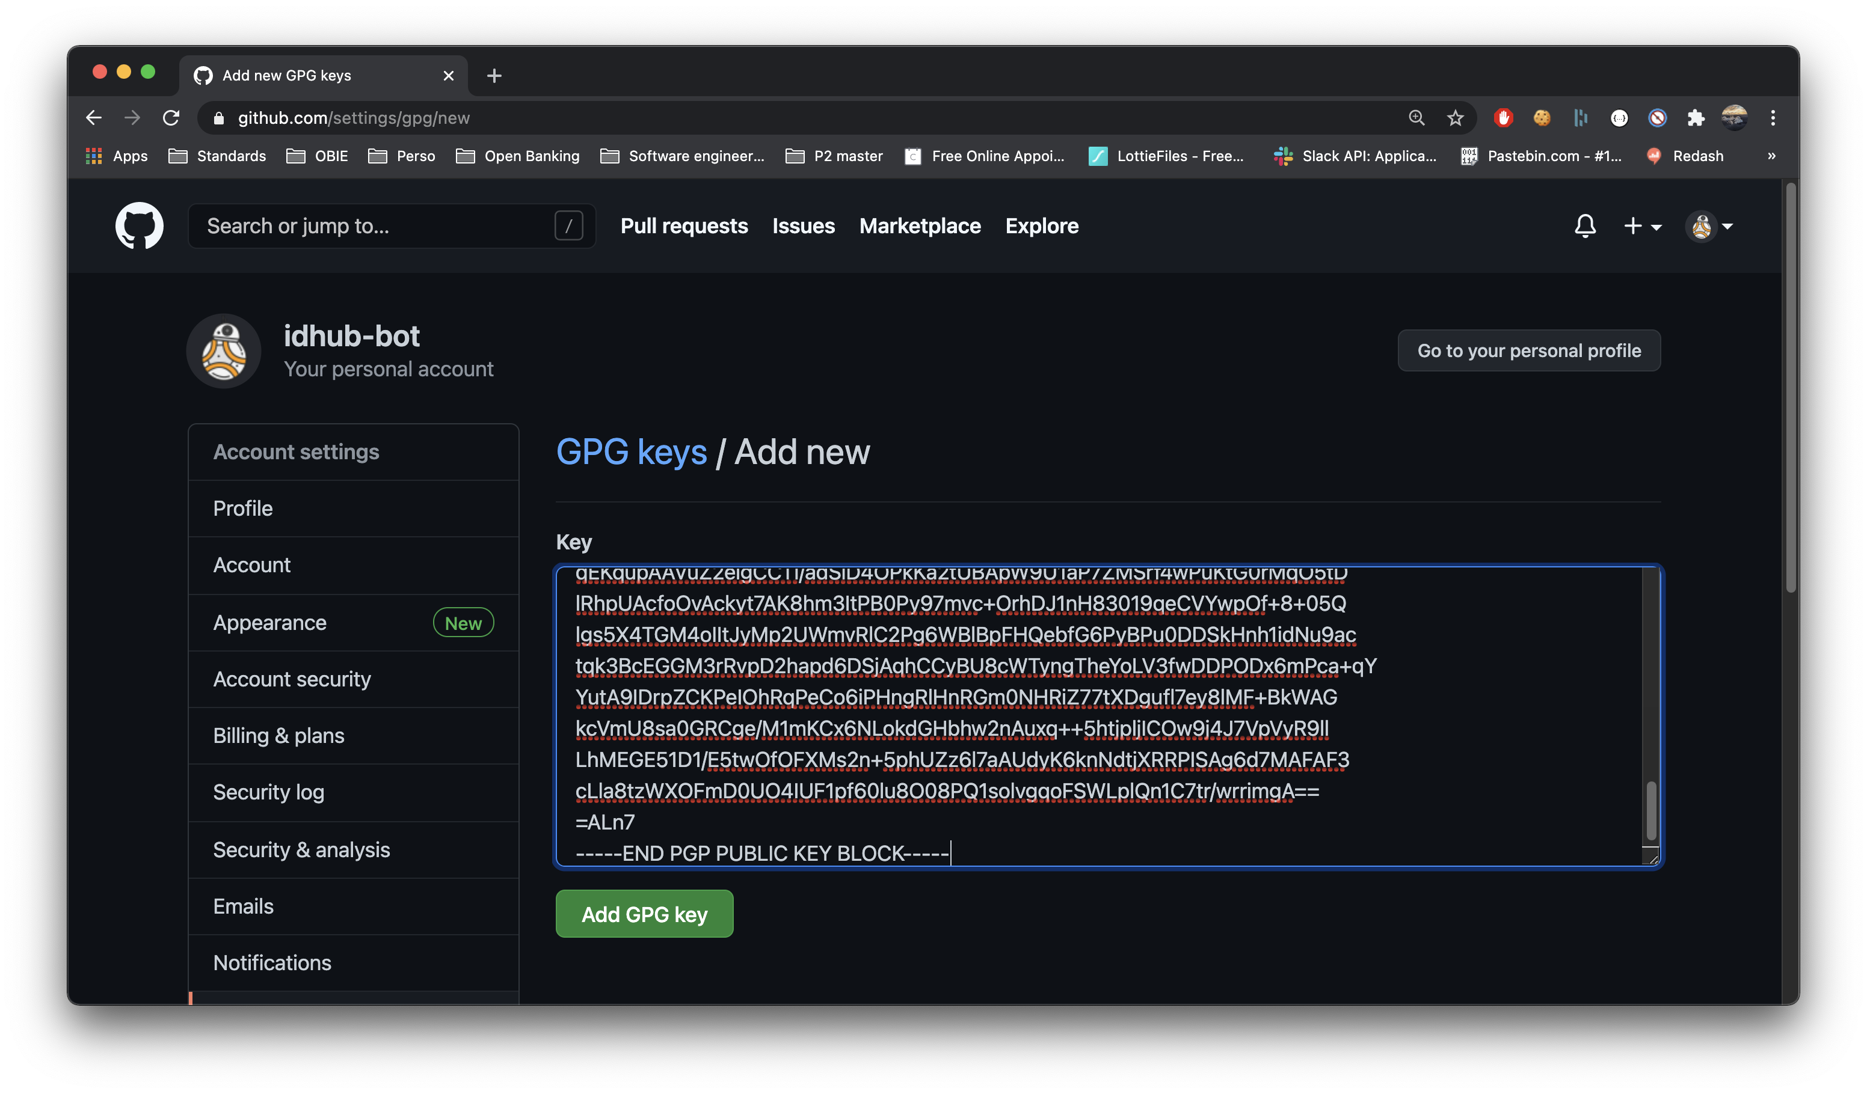Reload the page
Screen dimensions: 1867x1094
(171, 118)
